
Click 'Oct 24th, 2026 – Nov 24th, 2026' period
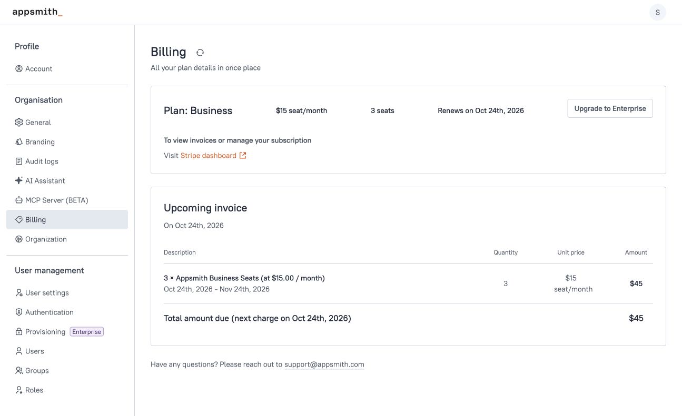coord(216,289)
